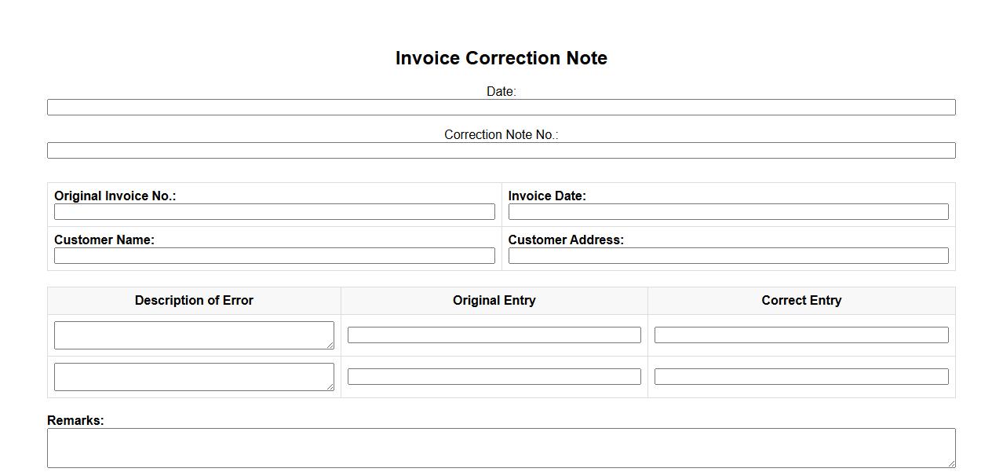Click the Original Entry column header
The width and height of the screenshot is (1003, 472).
[494, 301]
